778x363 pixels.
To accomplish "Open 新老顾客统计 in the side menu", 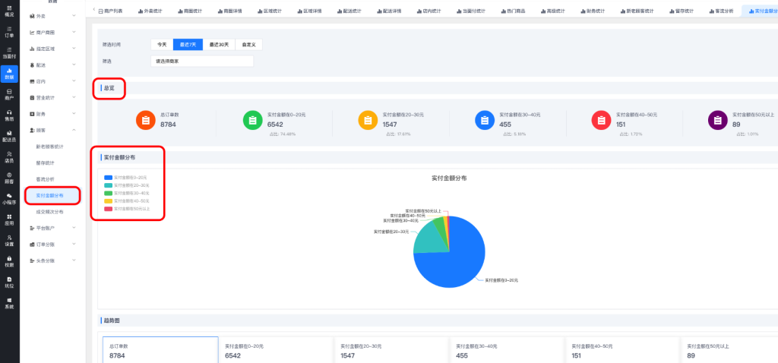I will [50, 146].
